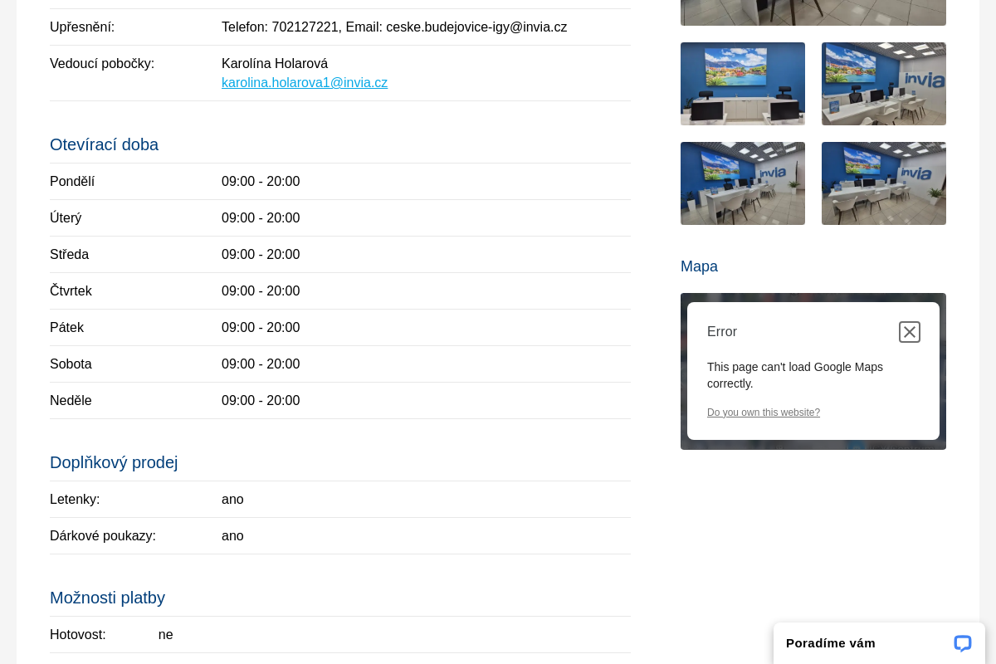Open the second small gallery thumbnail photo
996x664 pixels.
pyautogui.click(x=883, y=84)
